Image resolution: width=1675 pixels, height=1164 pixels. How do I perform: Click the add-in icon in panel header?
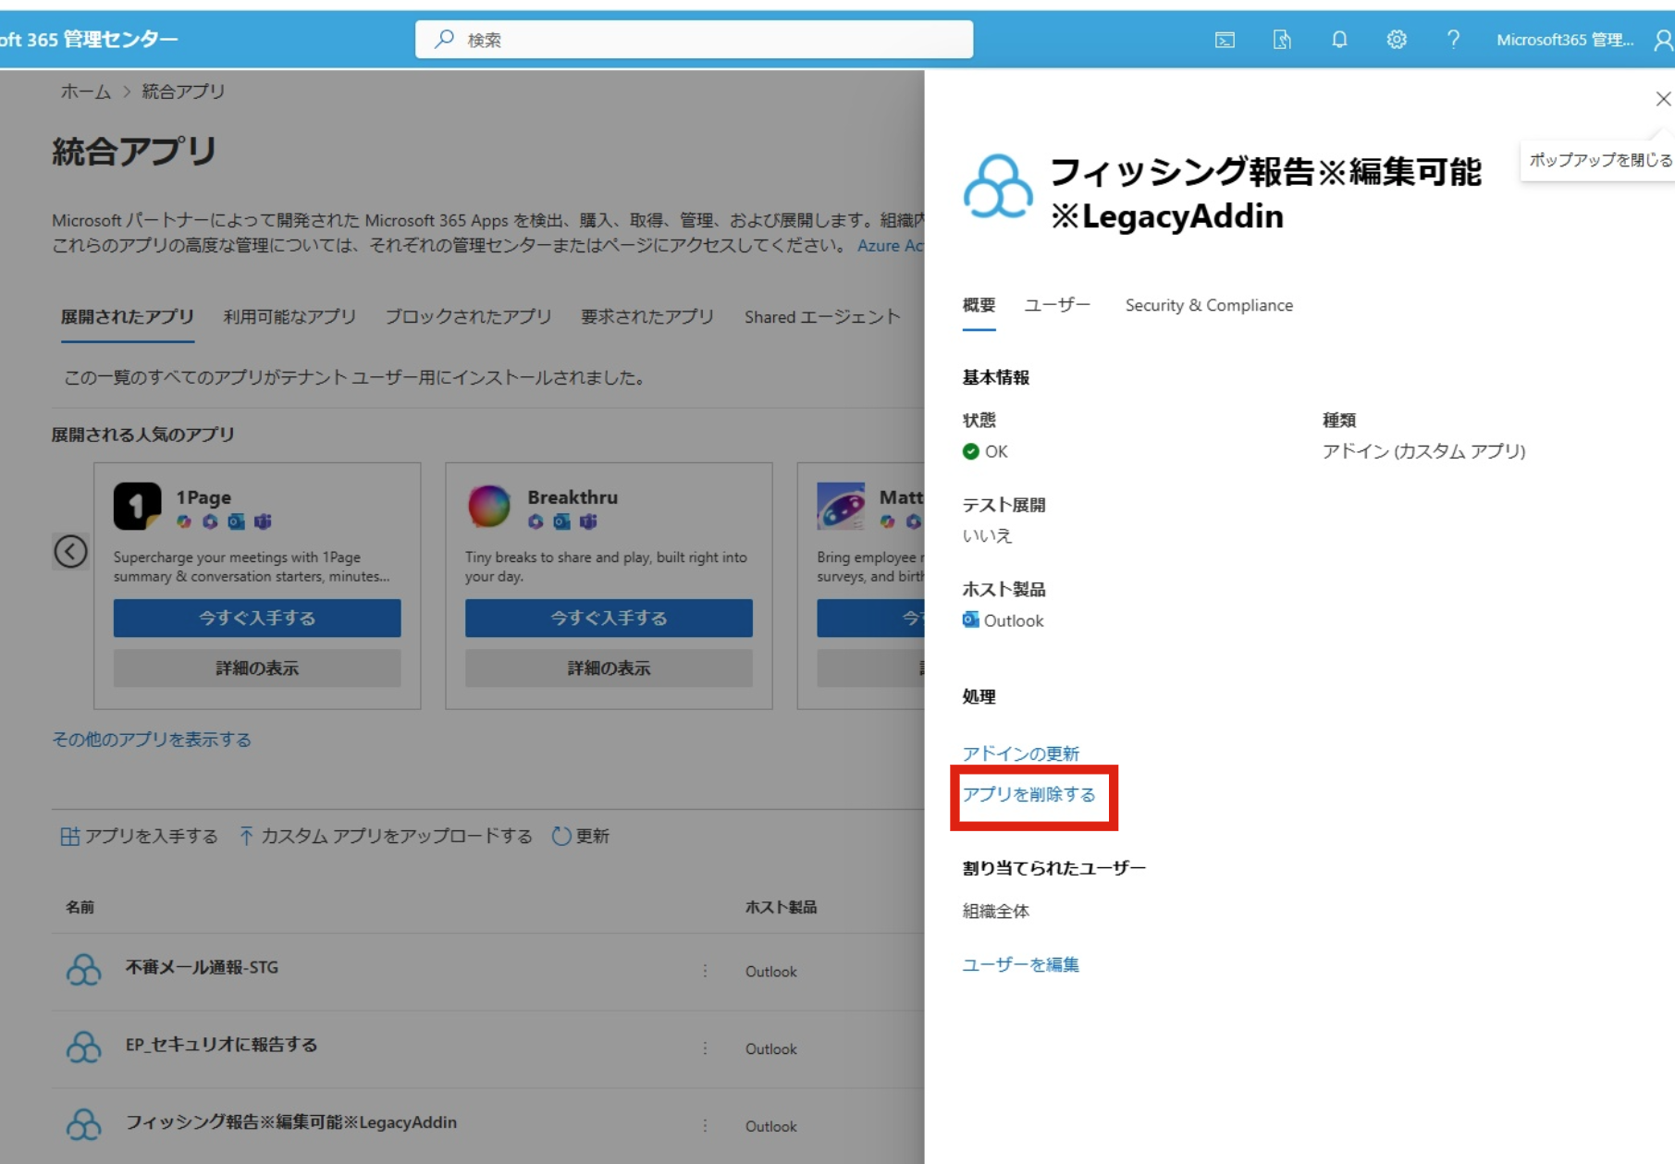tap(997, 187)
